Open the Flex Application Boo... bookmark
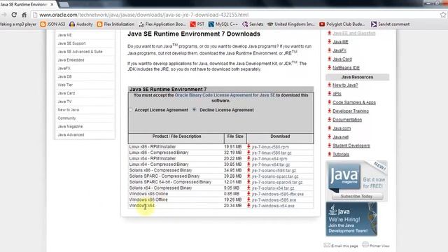This screenshot has width=448, height=252. coord(162,24)
